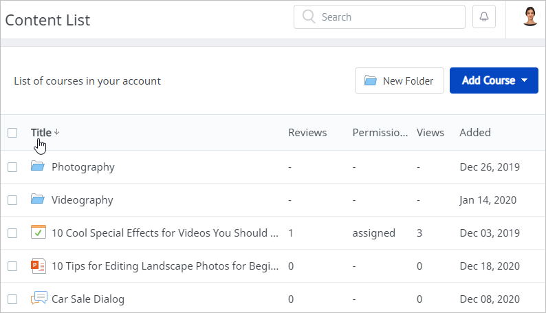Click the sort arrow next to Title

coord(57,132)
